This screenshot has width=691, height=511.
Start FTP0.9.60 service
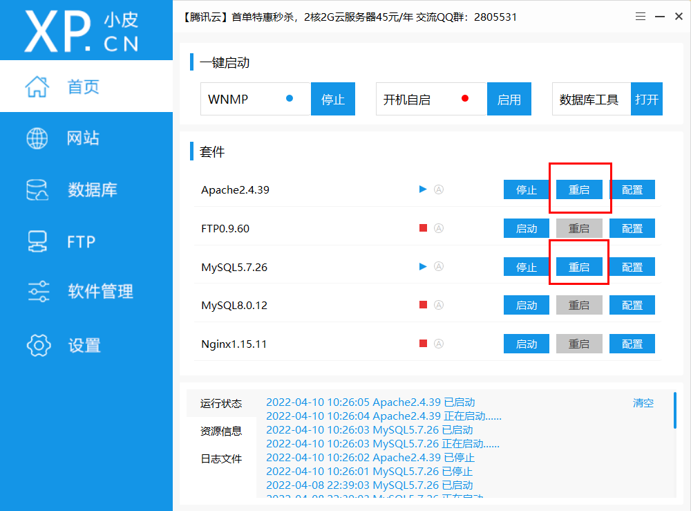pos(526,228)
